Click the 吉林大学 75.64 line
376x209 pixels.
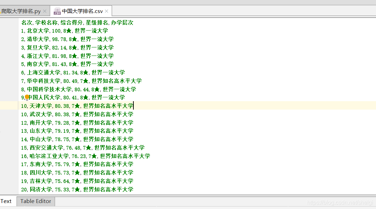pos(77,181)
